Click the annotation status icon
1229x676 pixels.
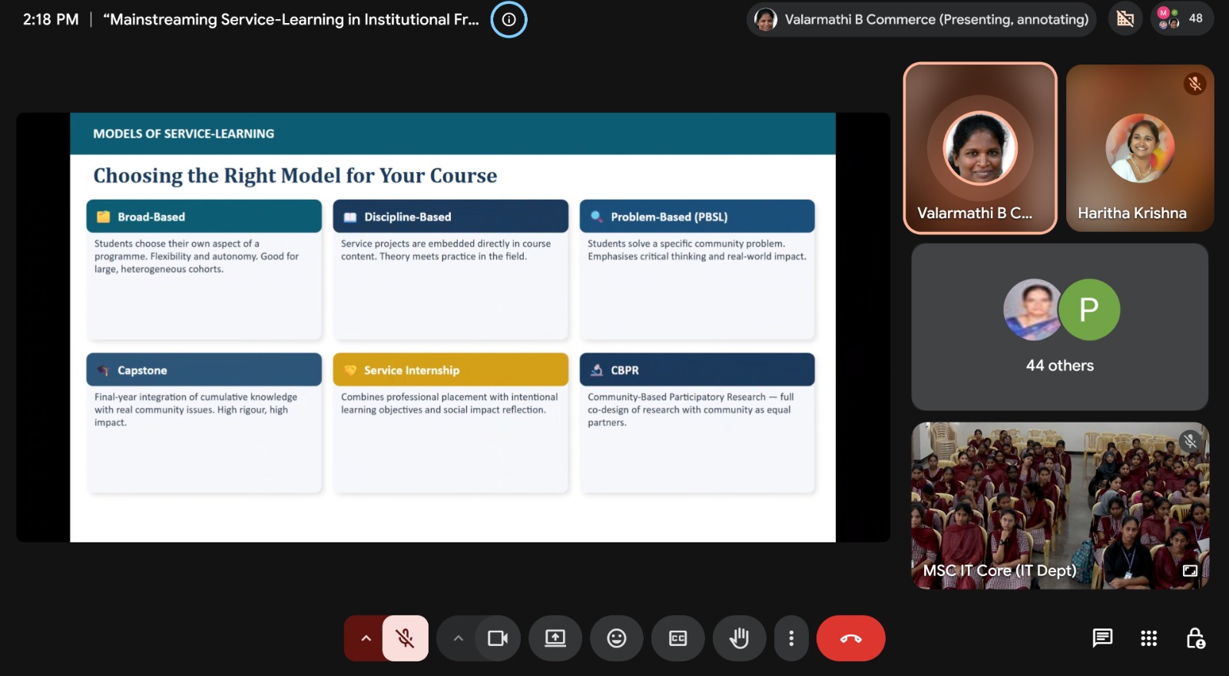[x=1125, y=18]
